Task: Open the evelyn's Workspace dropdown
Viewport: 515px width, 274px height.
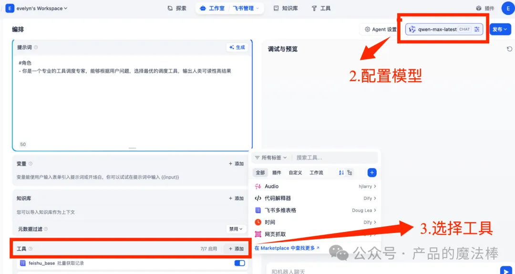Action: point(41,8)
